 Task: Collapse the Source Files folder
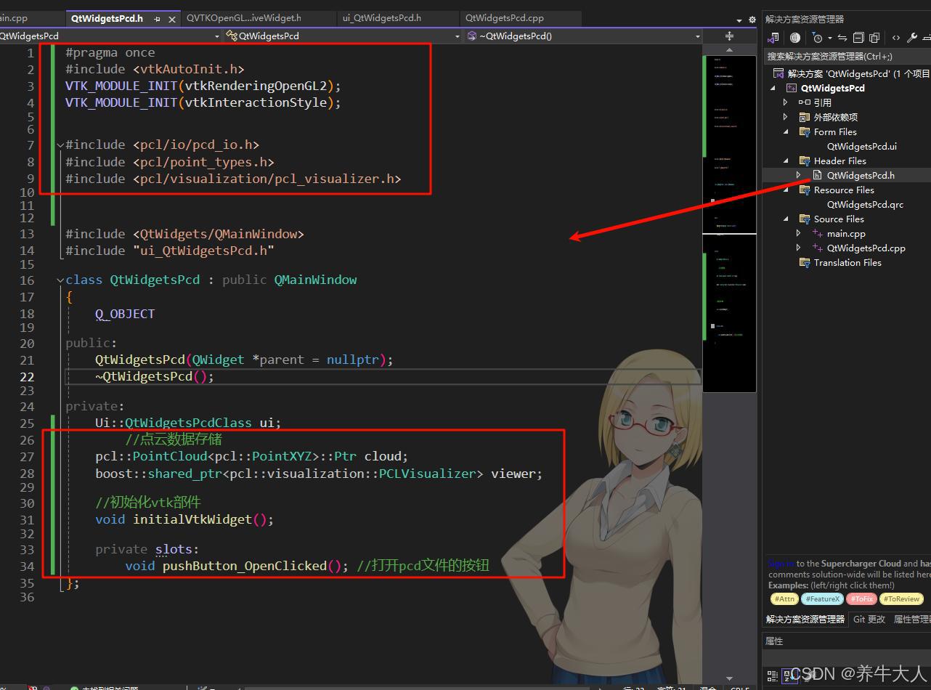tap(786, 219)
